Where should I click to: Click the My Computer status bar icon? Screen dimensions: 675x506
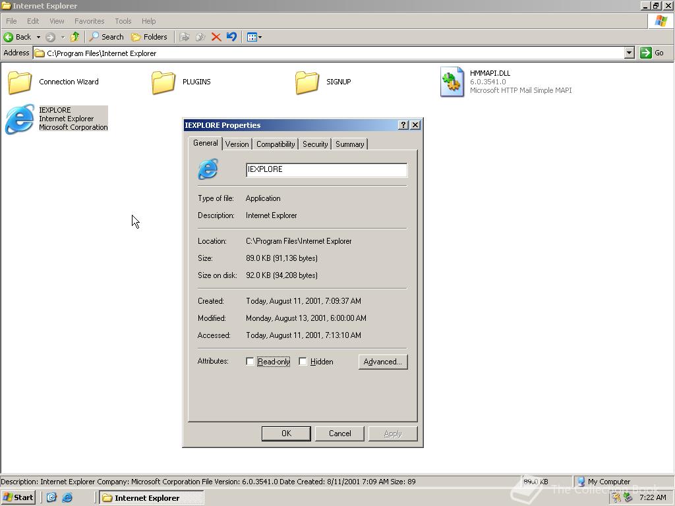(x=581, y=482)
